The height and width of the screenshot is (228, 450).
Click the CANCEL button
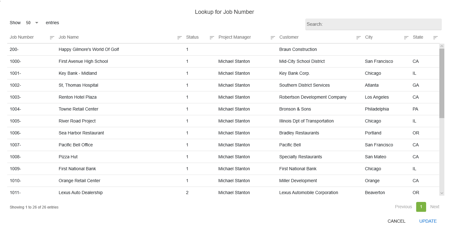pos(397,221)
